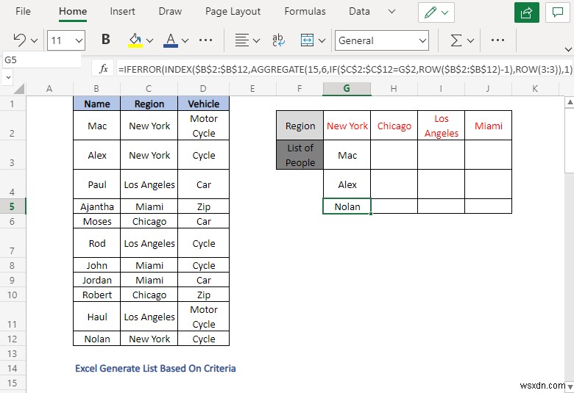Click Excel Generate List Based On Criteria text
The image size is (574, 393).
(x=155, y=368)
